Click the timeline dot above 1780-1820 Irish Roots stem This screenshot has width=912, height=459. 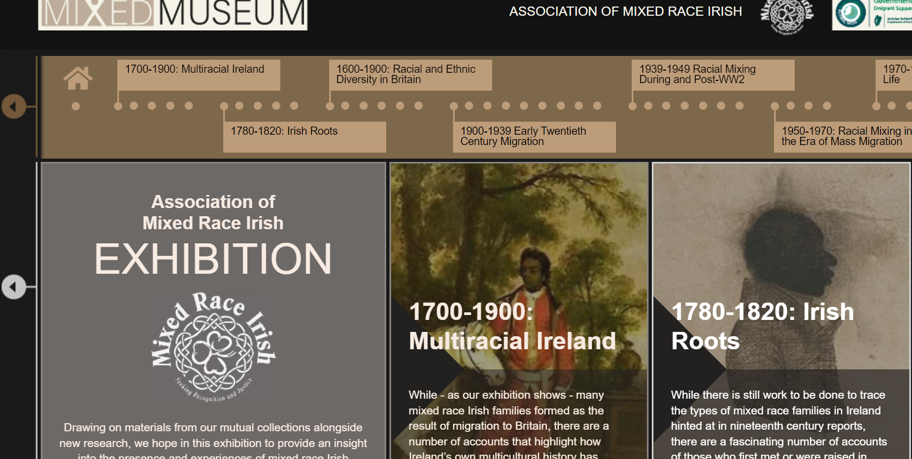[x=224, y=106]
